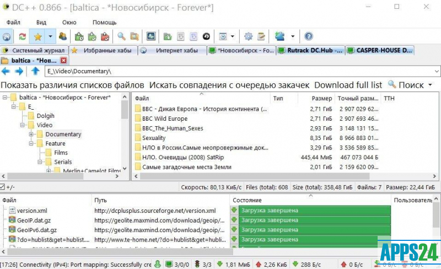Navigate forward with right blue arrow
This screenshot has height=269, width=441.
[x=19, y=72]
